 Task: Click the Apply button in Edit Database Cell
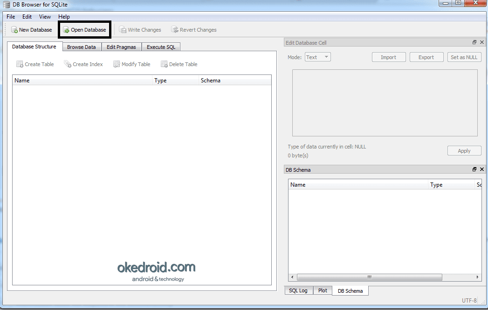pyautogui.click(x=464, y=150)
